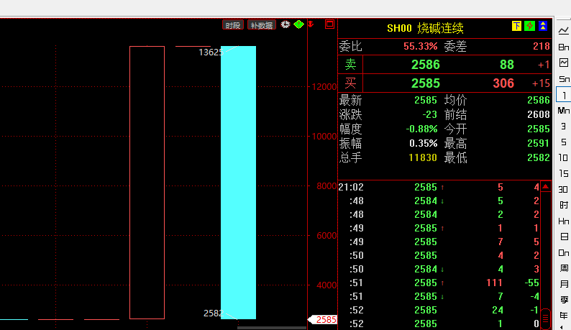Switch to 周 weekly period
Viewport: 571px width, 330px height.
pos(564,268)
